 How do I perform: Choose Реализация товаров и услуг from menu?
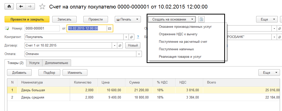point(180,56)
